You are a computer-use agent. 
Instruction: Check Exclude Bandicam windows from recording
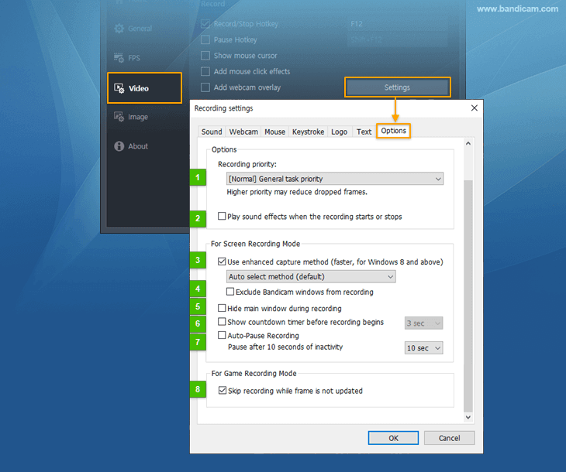pyautogui.click(x=230, y=292)
